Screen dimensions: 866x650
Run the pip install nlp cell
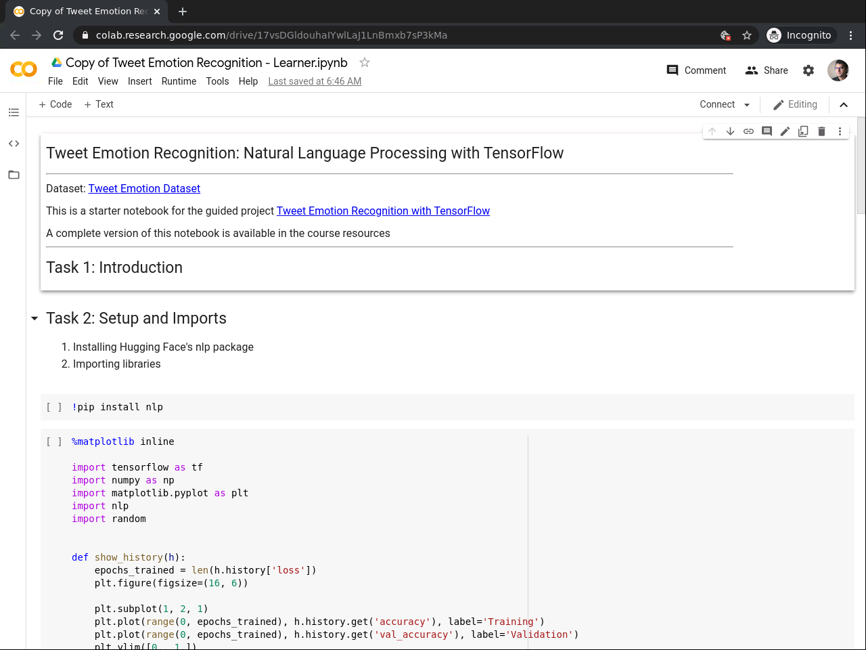pos(54,407)
